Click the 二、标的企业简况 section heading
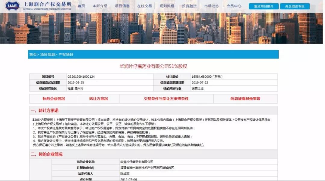The image size is (325, 181). (x=47, y=154)
